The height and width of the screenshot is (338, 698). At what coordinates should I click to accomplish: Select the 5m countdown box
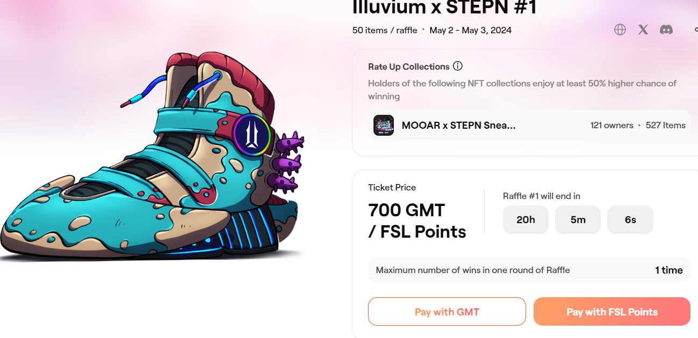point(578,219)
